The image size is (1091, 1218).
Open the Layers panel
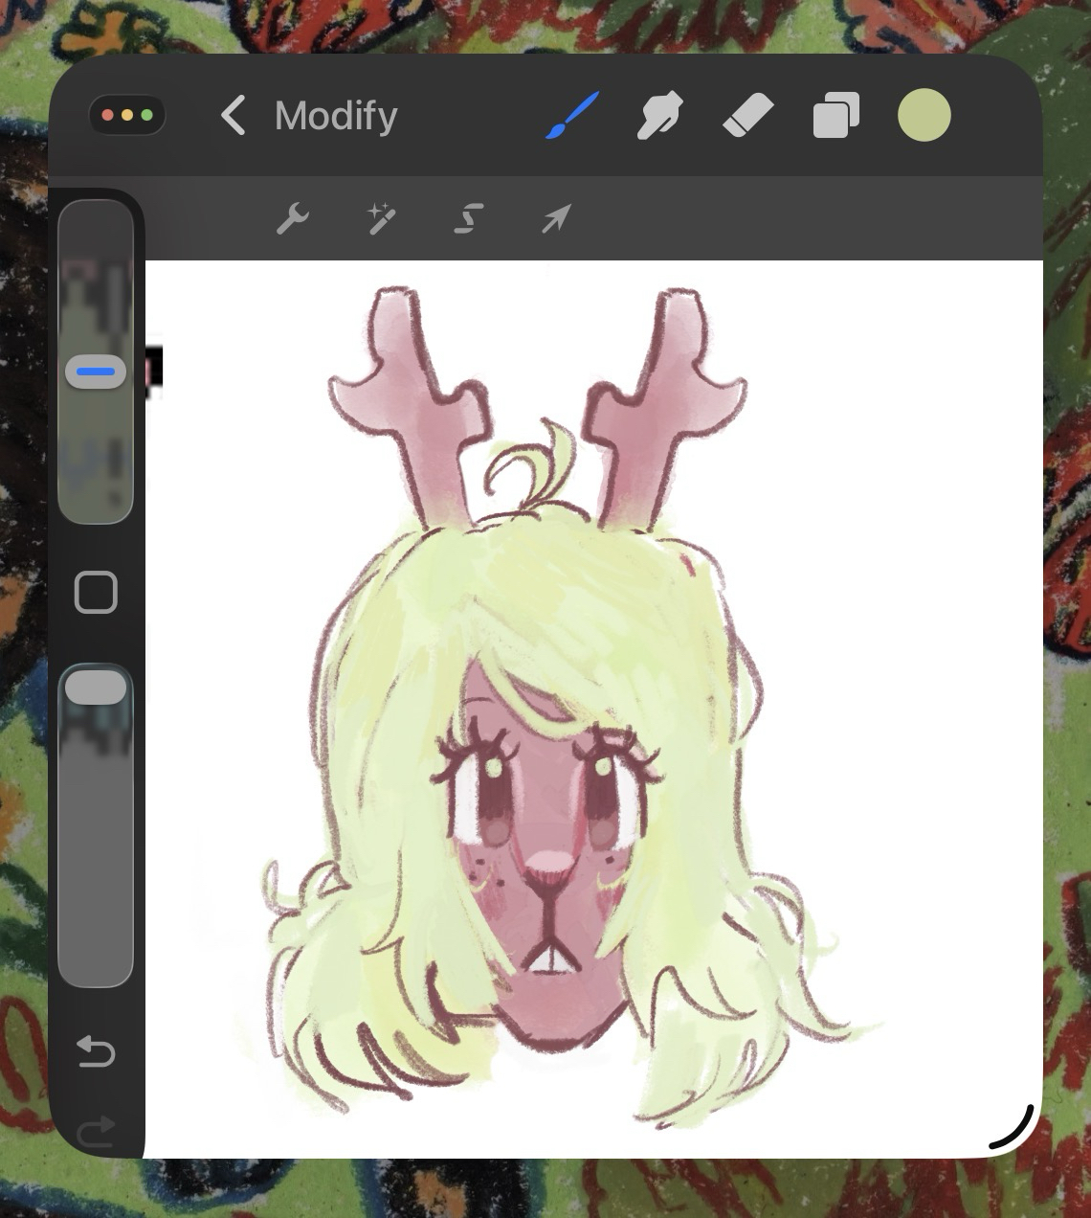click(x=835, y=116)
